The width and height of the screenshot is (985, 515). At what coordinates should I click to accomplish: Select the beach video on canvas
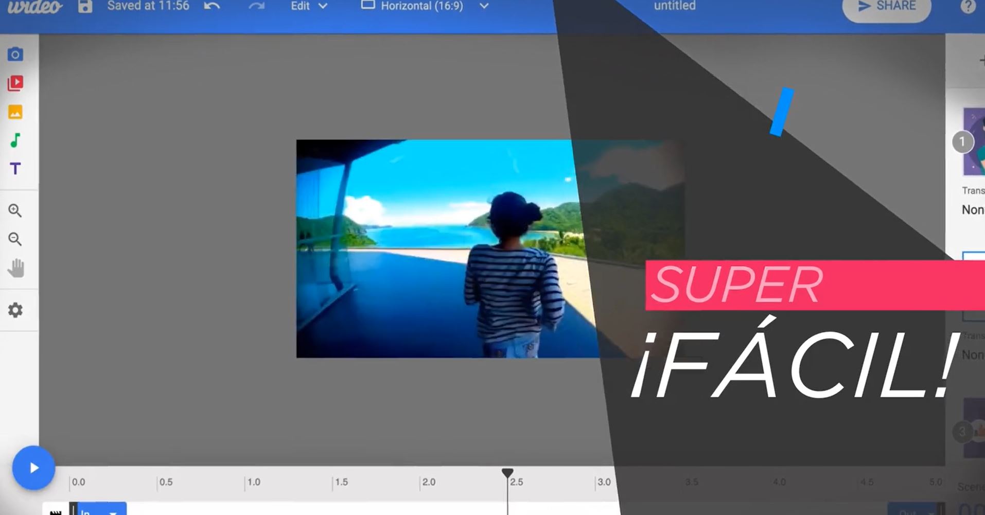[x=448, y=248]
